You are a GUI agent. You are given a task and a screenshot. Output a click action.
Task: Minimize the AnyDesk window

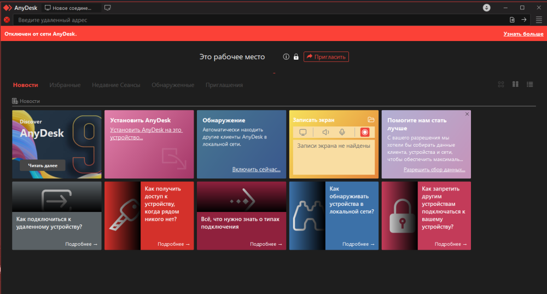click(505, 8)
